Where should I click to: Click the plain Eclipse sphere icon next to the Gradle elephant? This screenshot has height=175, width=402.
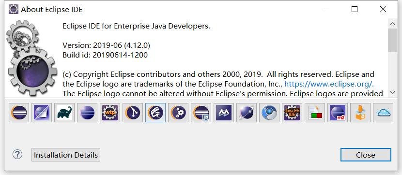[87, 113]
